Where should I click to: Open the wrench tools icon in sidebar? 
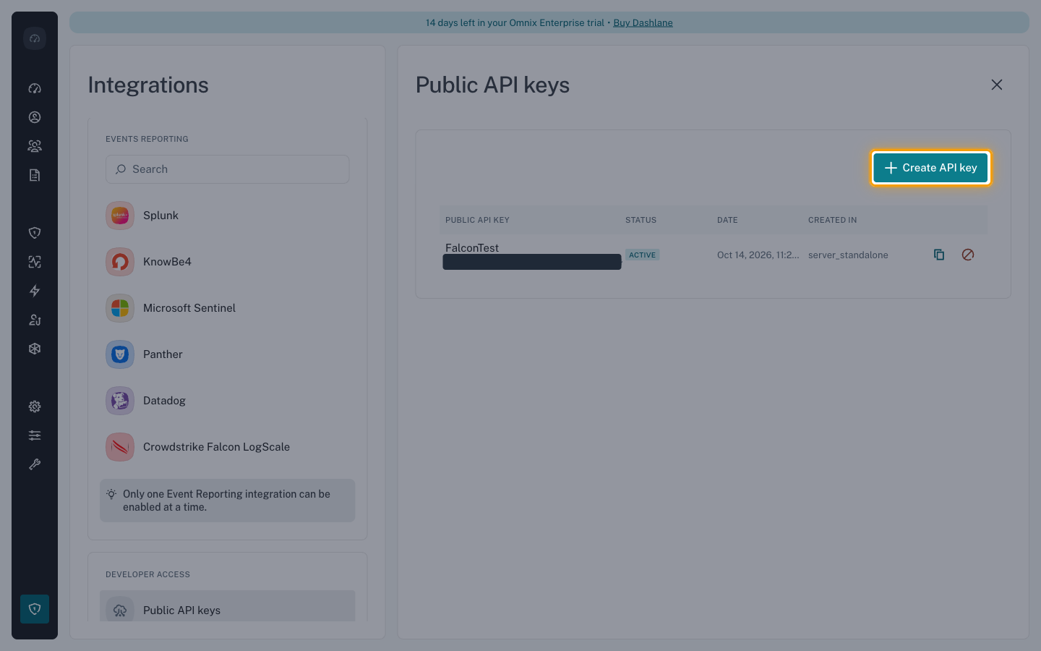(x=35, y=464)
